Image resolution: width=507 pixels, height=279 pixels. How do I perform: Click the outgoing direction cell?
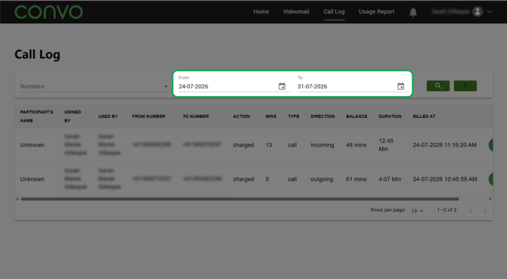[x=322, y=179]
